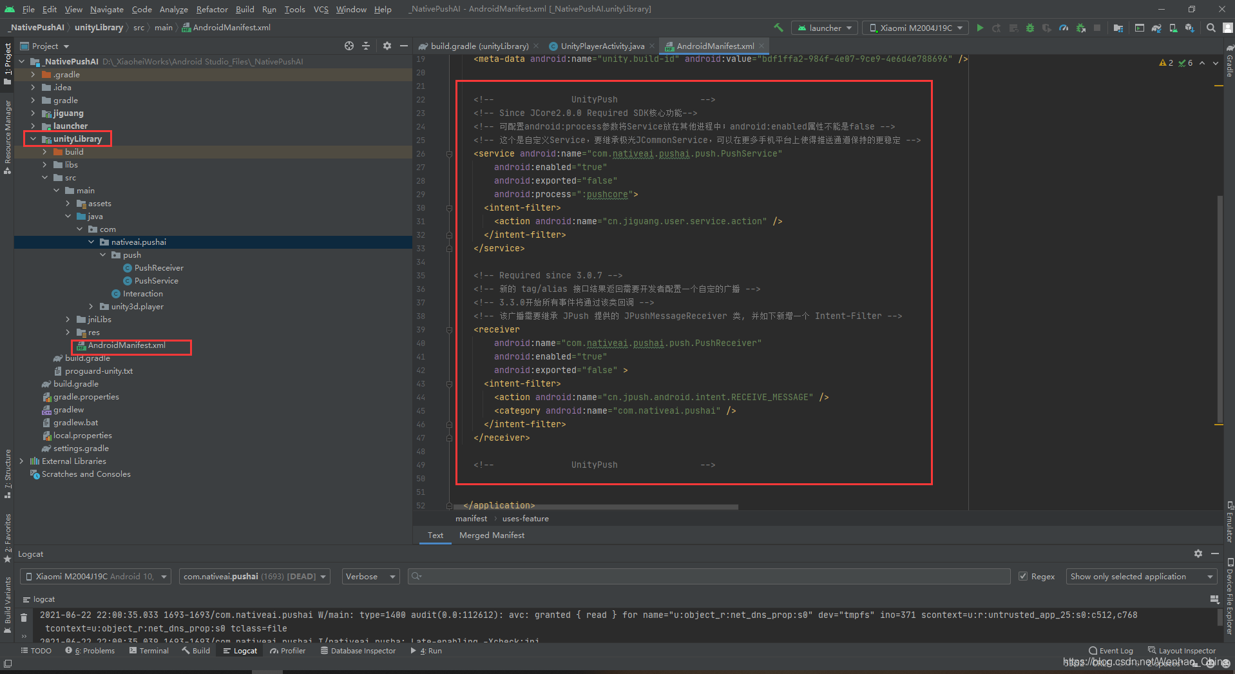Open the TODO tool window

(36, 651)
